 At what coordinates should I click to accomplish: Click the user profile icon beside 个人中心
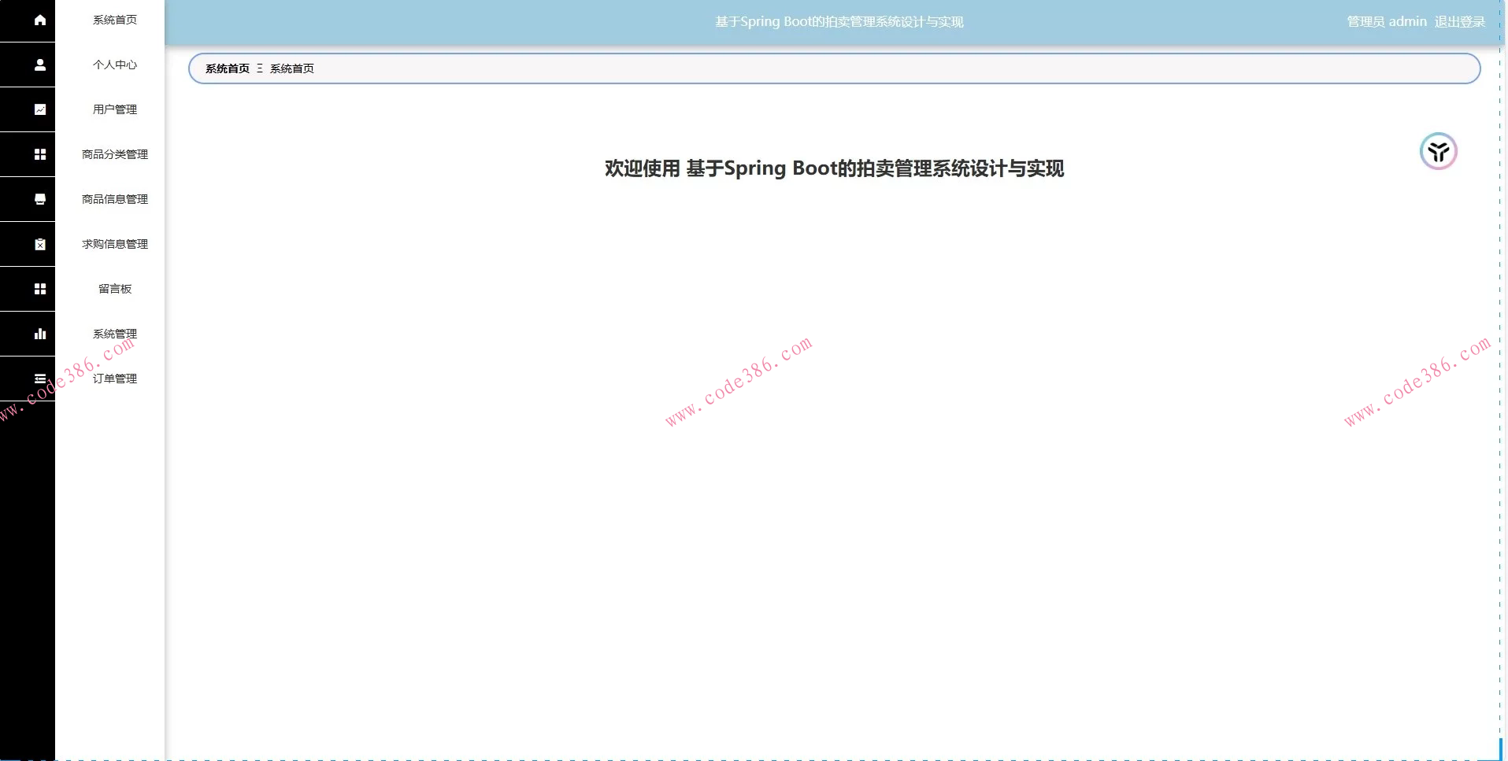40,65
